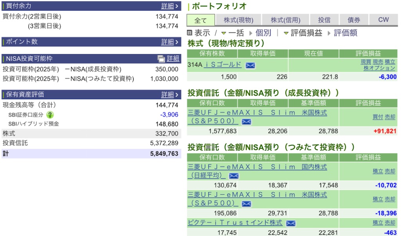Switch display mode to 個別
Viewport: 401px width, 236px height.
pos(260,33)
